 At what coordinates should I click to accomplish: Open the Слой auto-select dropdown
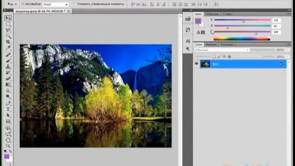click(55, 4)
